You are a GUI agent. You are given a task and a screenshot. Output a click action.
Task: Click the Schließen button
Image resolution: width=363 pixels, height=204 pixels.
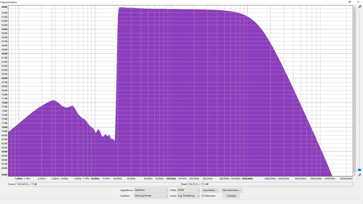click(231, 196)
